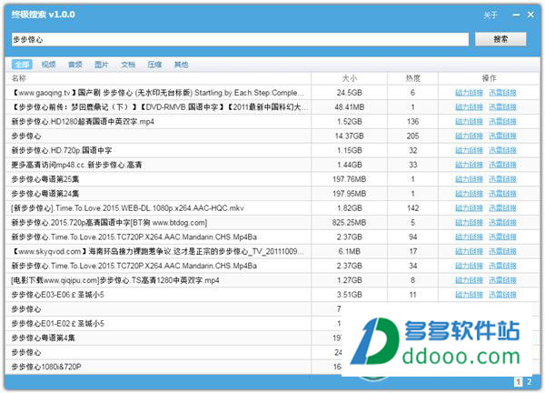Select the row 步步惊心粤语第4集

pos(43,338)
